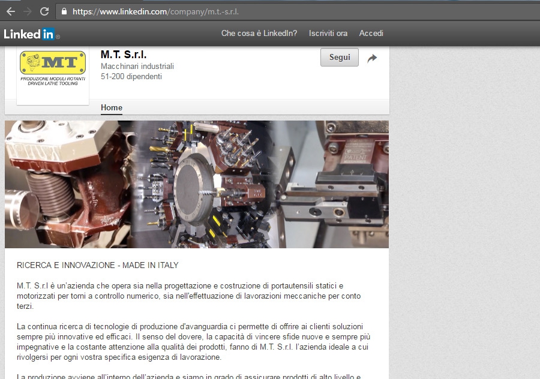Click the M.T. S.r.l. company name heading
Screen dimensions: 540x379
(124, 55)
